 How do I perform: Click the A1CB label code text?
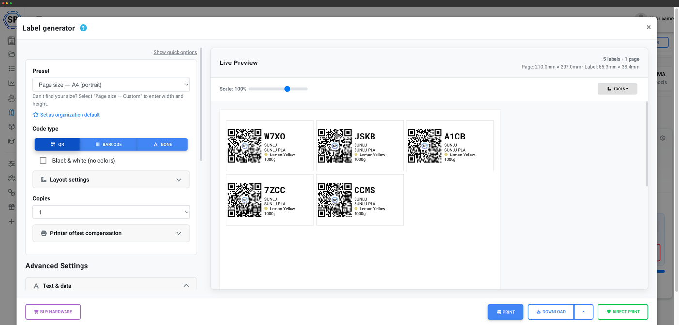[x=455, y=137]
